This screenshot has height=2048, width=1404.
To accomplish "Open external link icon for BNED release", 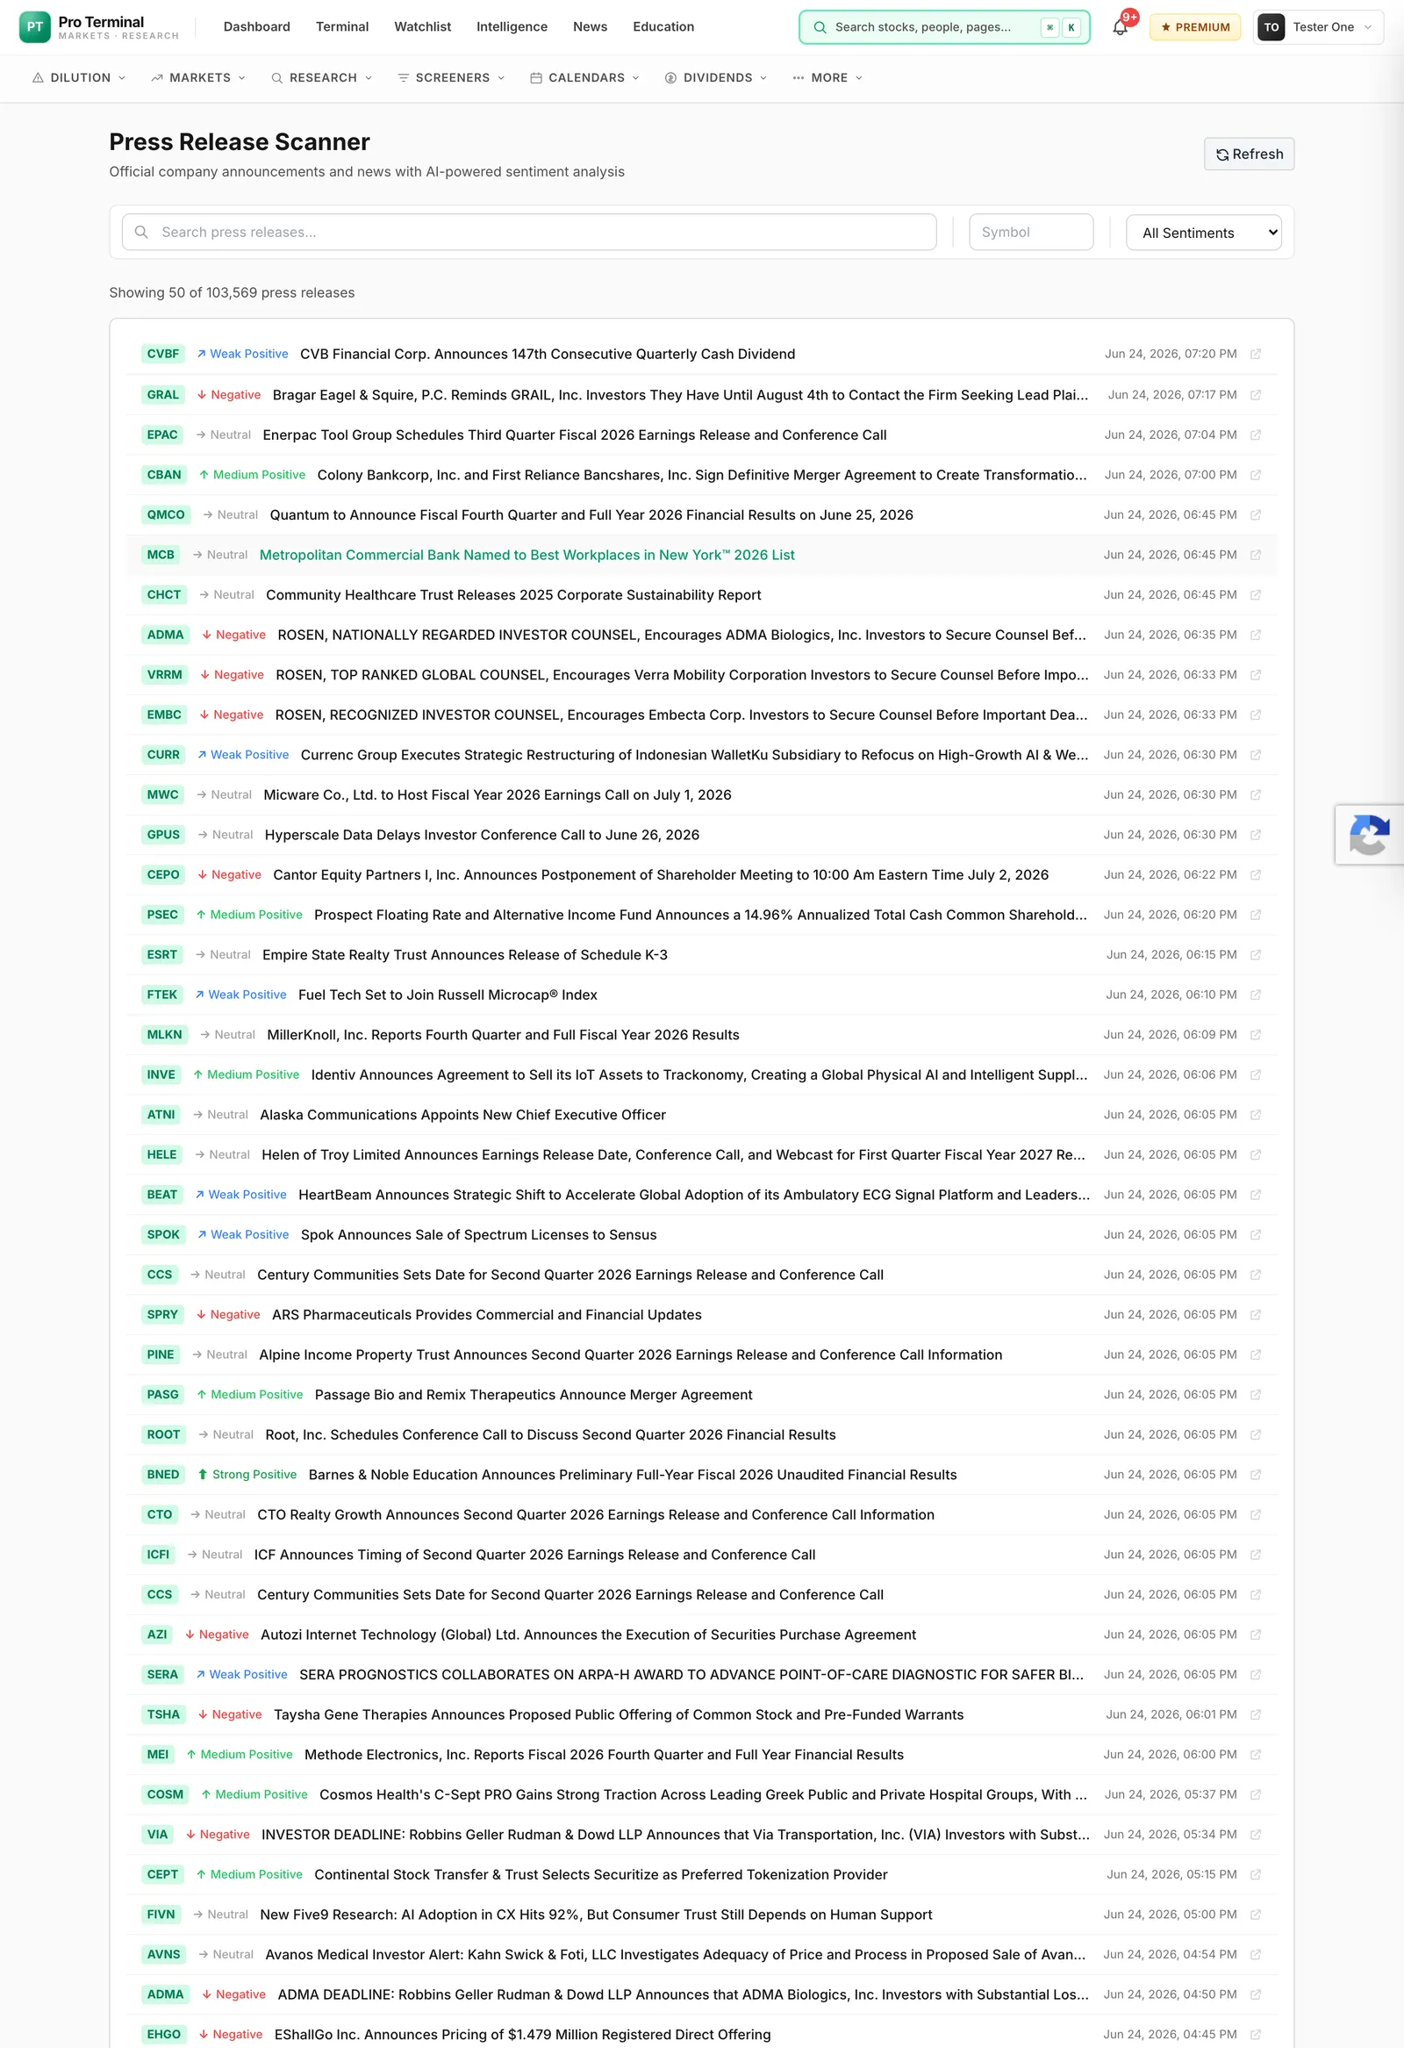I will [x=1255, y=1474].
